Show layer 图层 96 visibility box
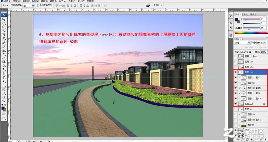 pyautogui.click(x=236, y=109)
